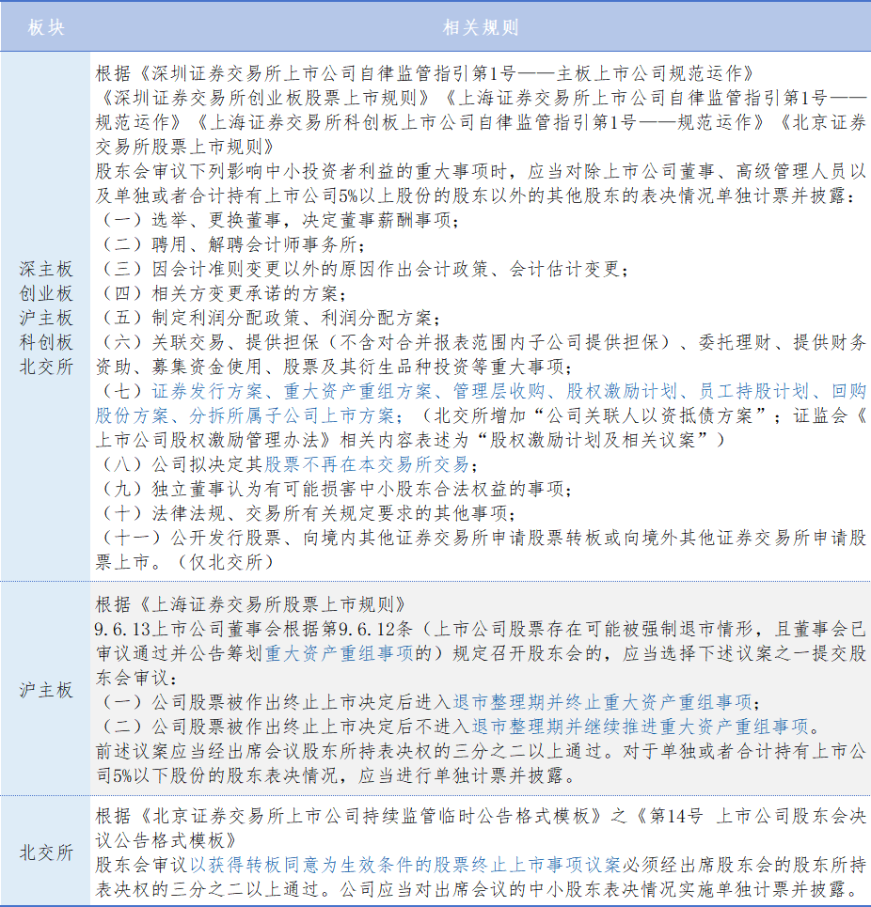Click the line '(一)选举、更换董事,决定董事薪酬事项'
871x907 pixels.
tap(279, 220)
